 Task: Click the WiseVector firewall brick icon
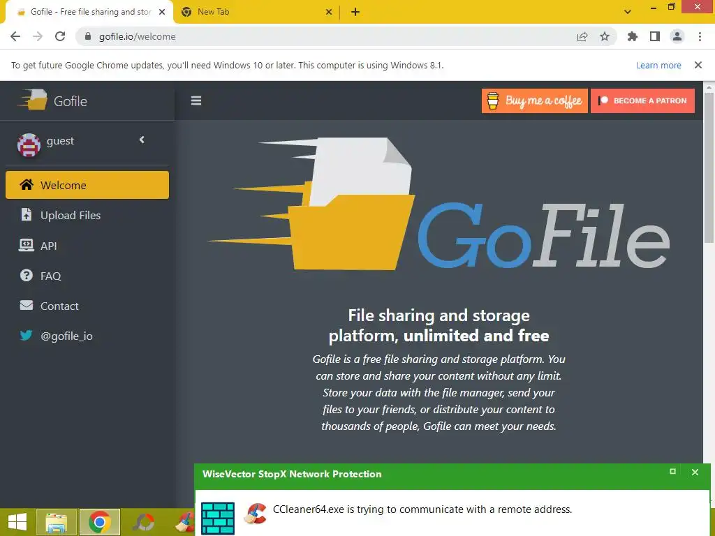tap(218, 519)
